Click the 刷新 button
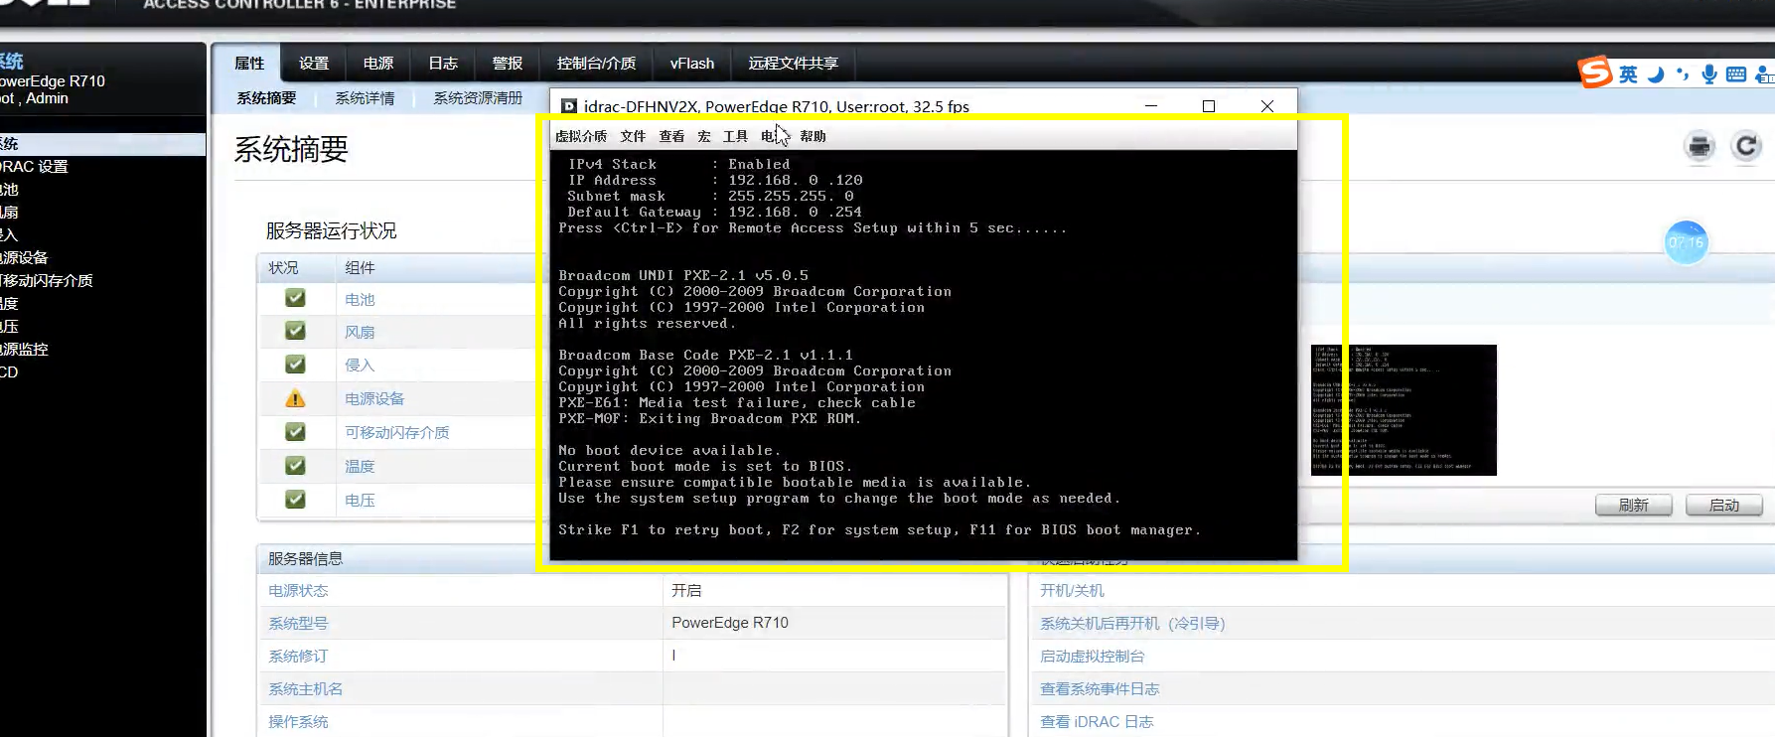1775x737 pixels. pos(1634,506)
